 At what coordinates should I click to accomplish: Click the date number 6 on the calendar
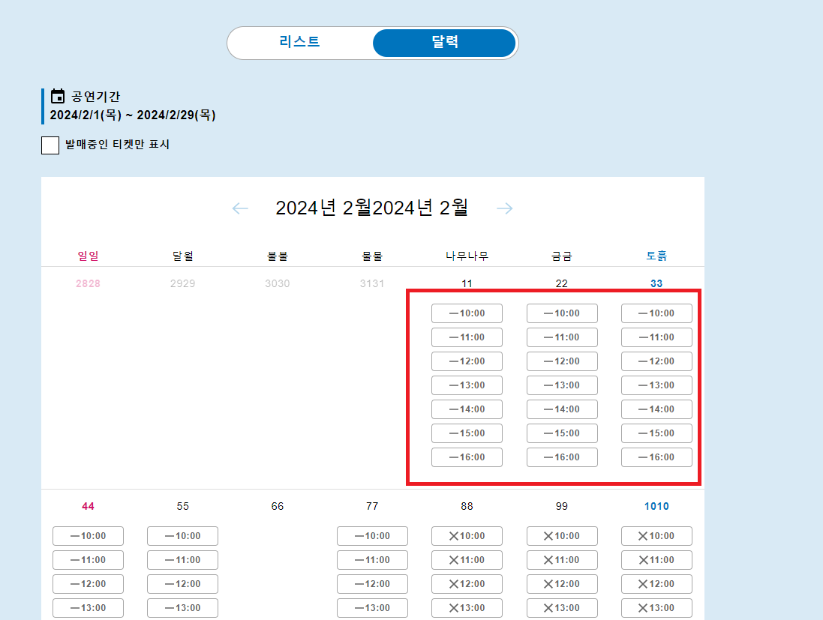click(277, 506)
